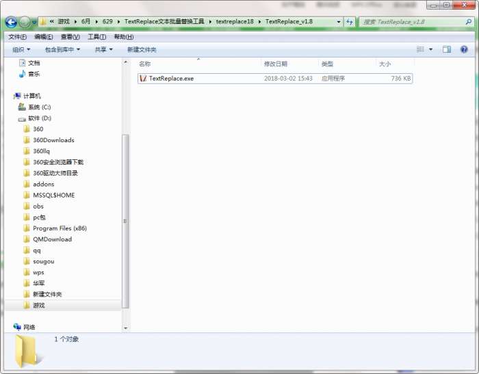Click the address bar folder icon

click(x=43, y=22)
